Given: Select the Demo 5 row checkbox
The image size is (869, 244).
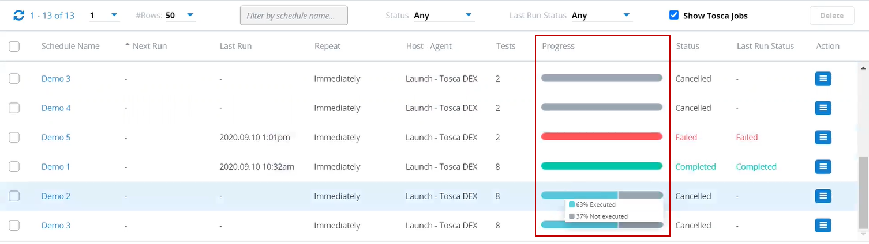Looking at the screenshot, I should click(x=14, y=138).
